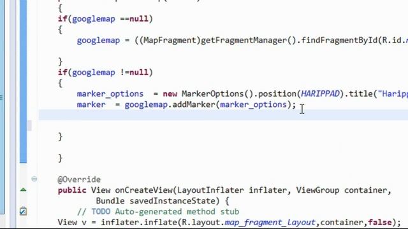Click the findFragmentById method name
The image size is (408, 229).
[339, 41]
